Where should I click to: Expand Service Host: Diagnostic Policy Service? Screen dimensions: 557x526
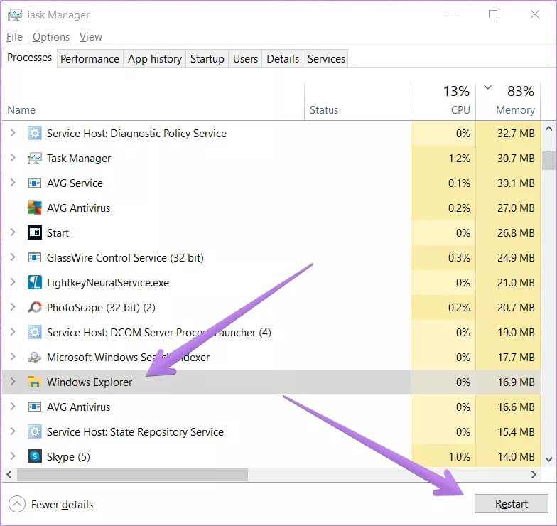pyautogui.click(x=13, y=133)
